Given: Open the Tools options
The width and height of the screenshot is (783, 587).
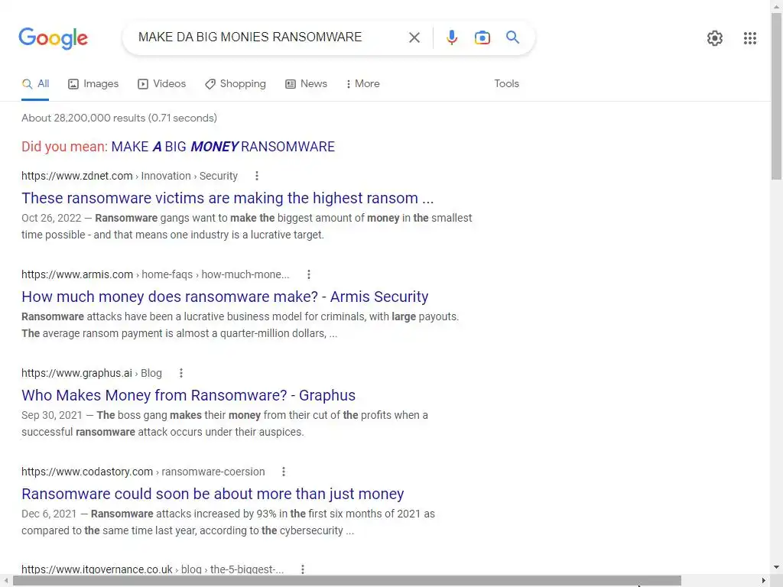Looking at the screenshot, I should point(506,84).
